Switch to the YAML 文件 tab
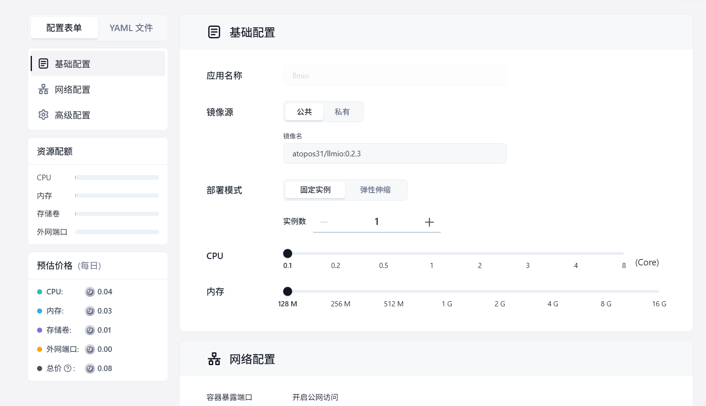The width and height of the screenshot is (706, 406). point(131,28)
